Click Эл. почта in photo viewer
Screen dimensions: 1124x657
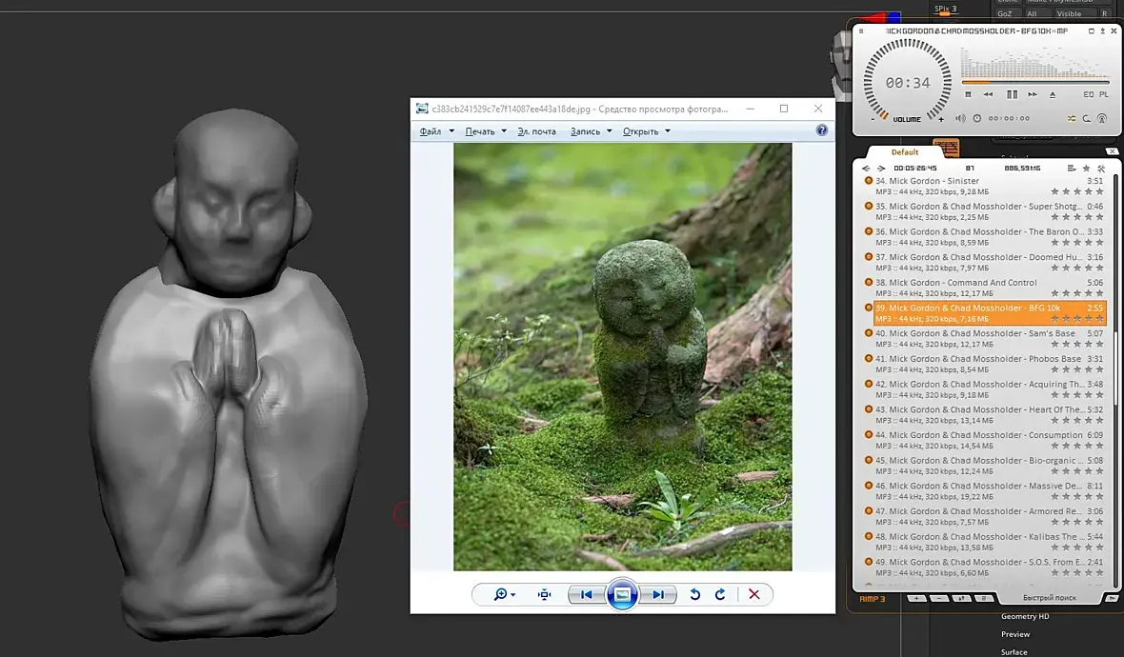(x=537, y=131)
